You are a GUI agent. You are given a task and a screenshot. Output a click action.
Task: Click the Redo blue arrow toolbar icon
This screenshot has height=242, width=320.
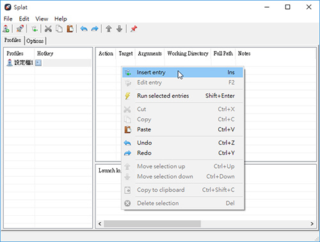pos(95,29)
